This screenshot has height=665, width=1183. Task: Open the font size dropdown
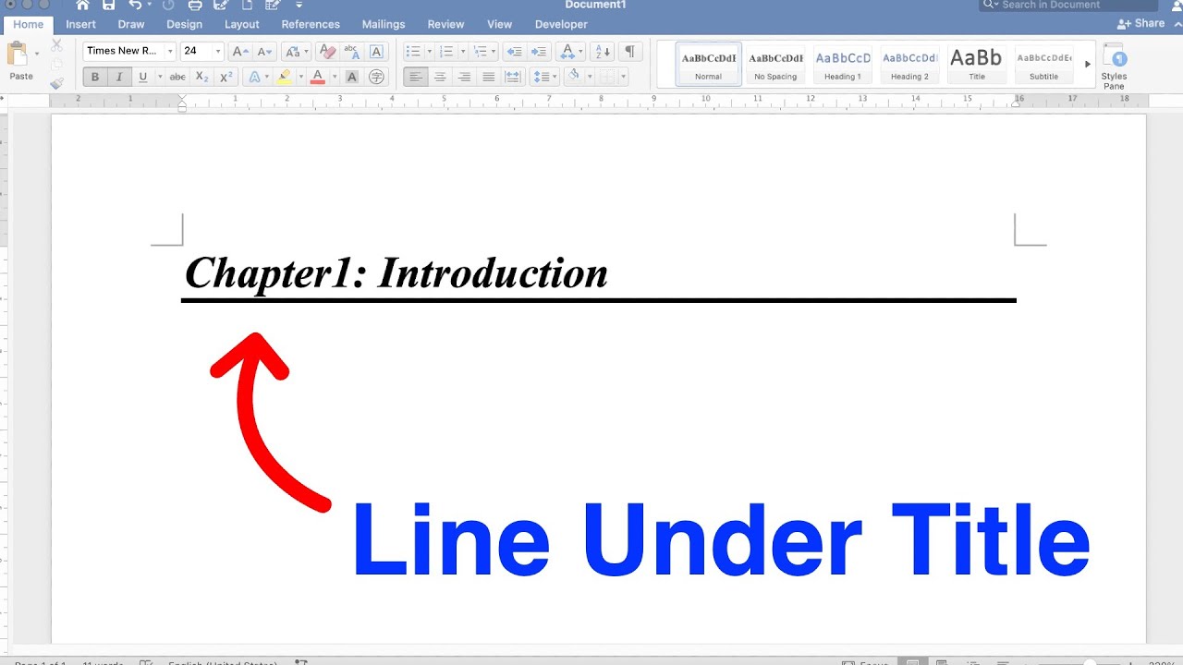pos(218,52)
